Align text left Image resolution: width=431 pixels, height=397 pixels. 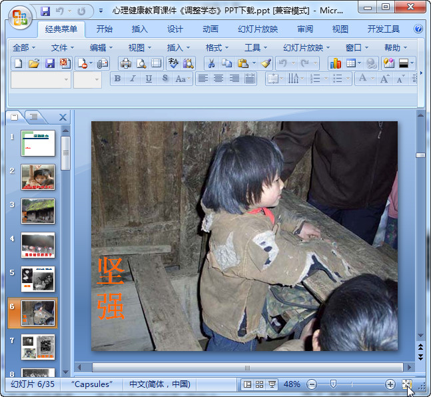pos(203,79)
